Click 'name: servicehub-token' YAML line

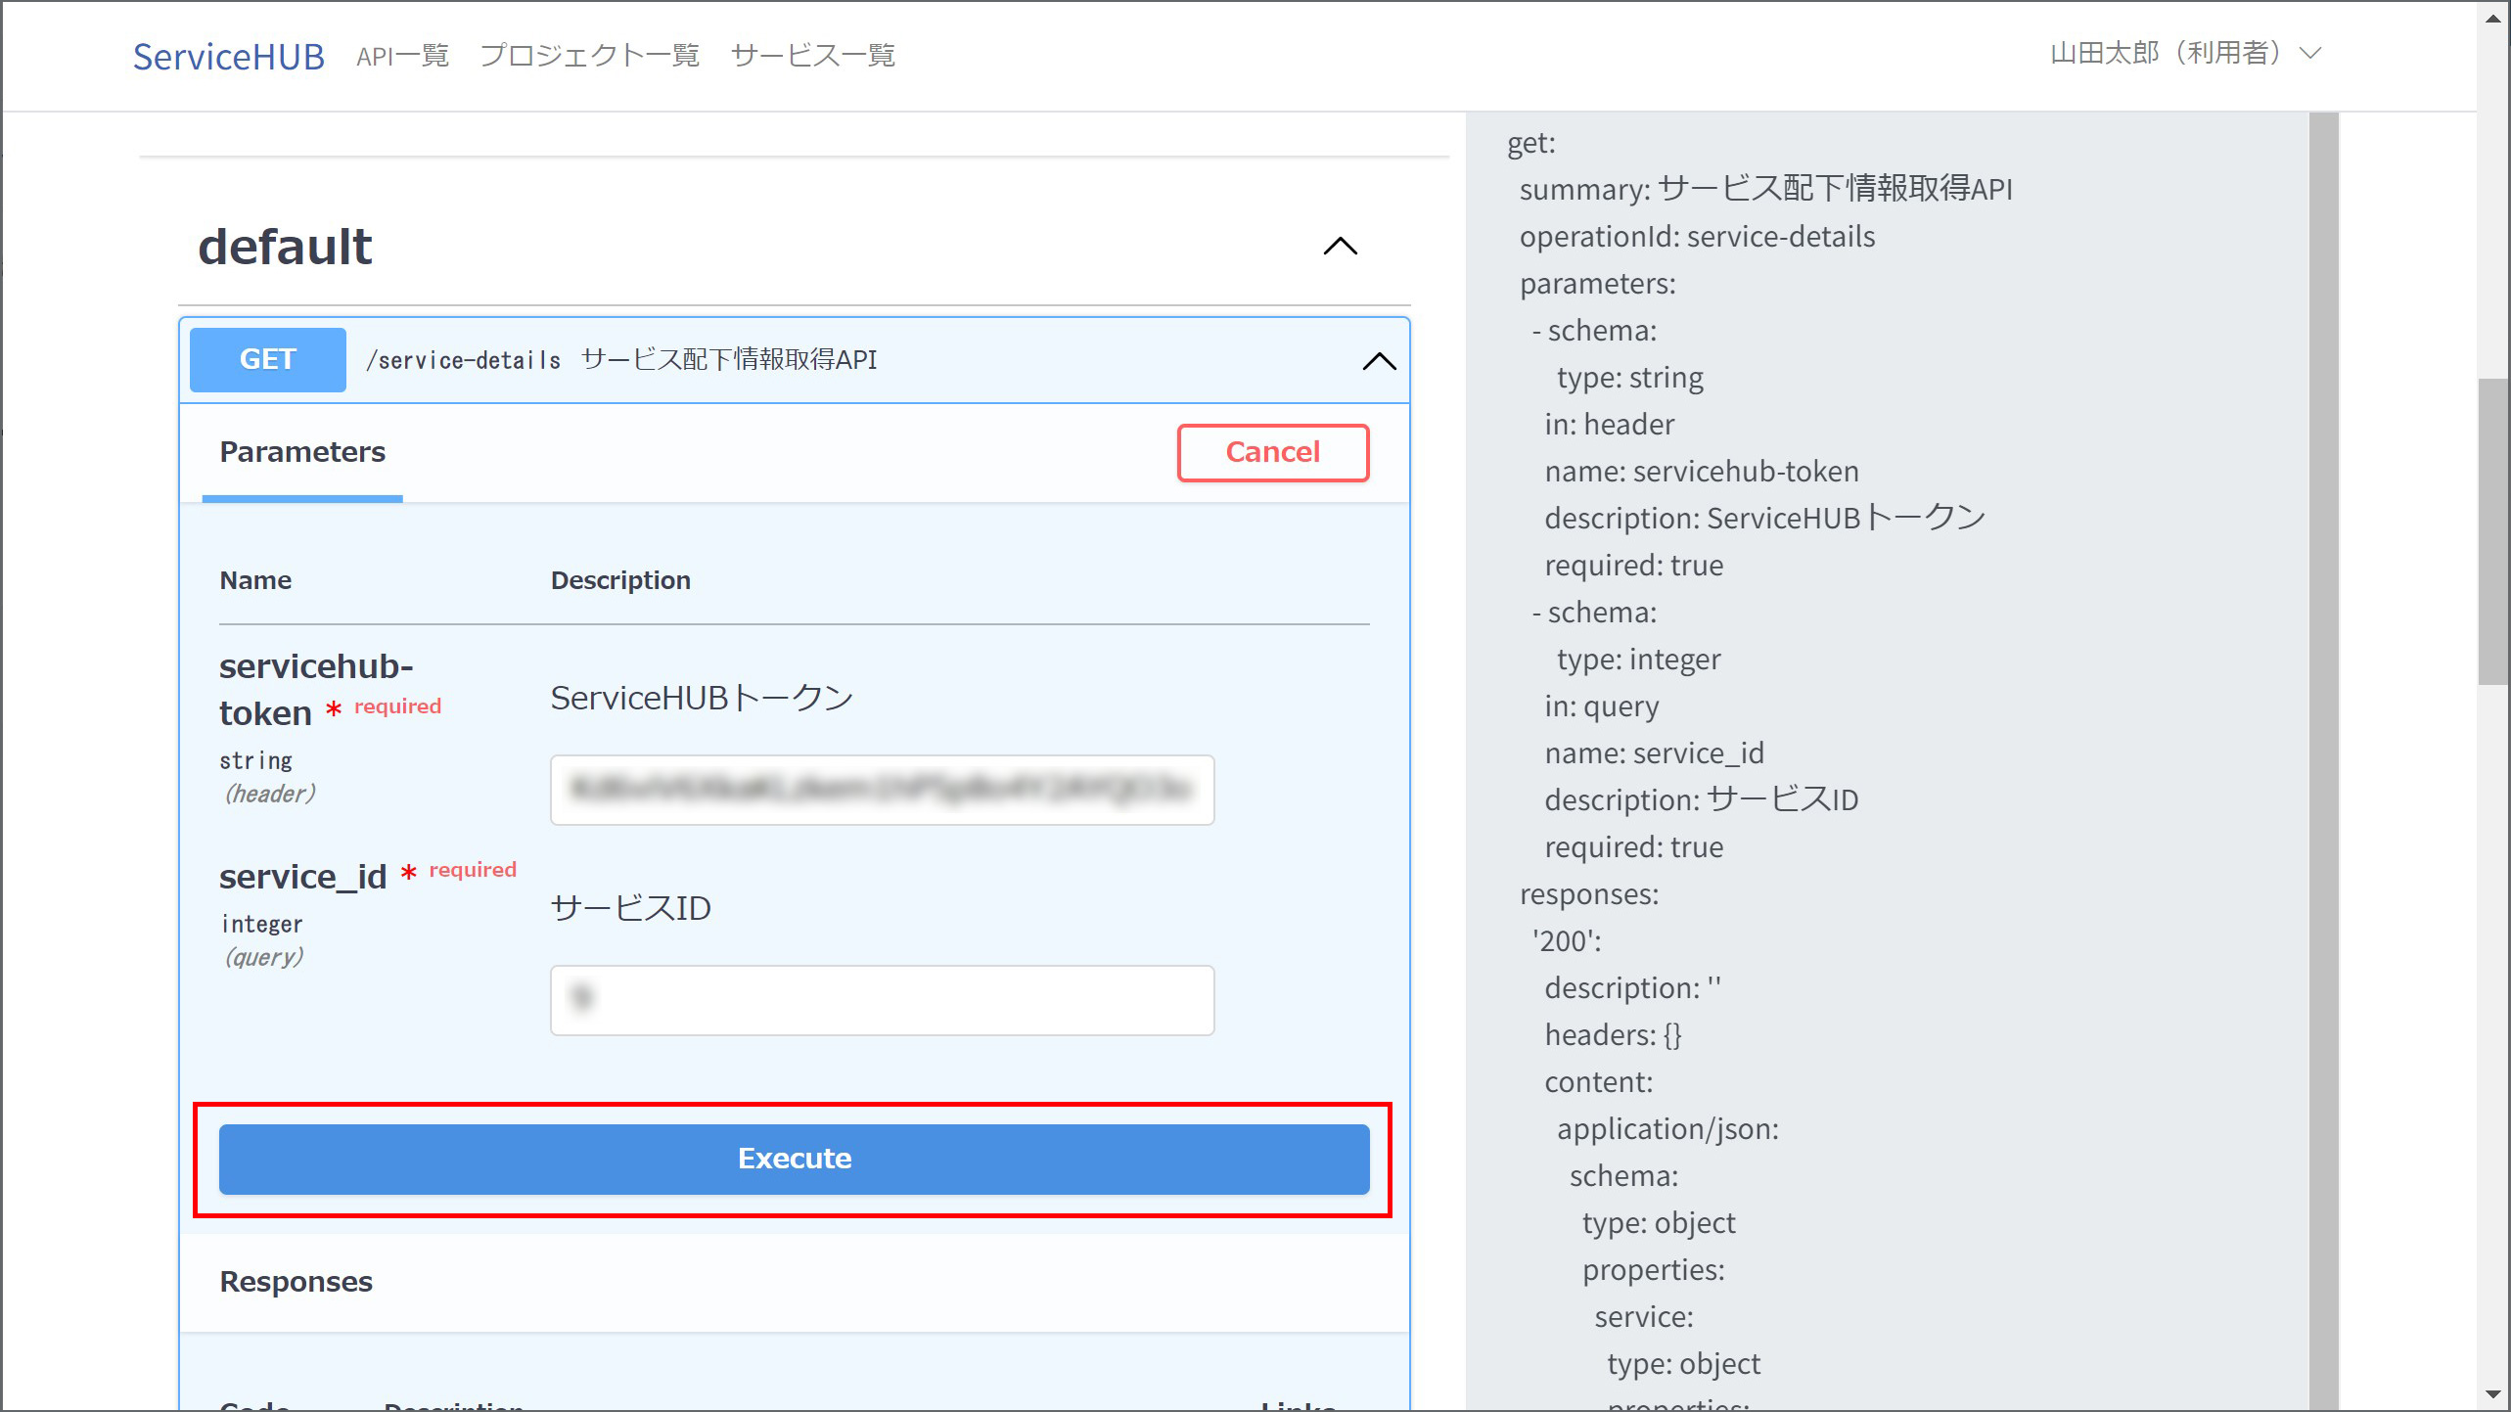[1701, 472]
